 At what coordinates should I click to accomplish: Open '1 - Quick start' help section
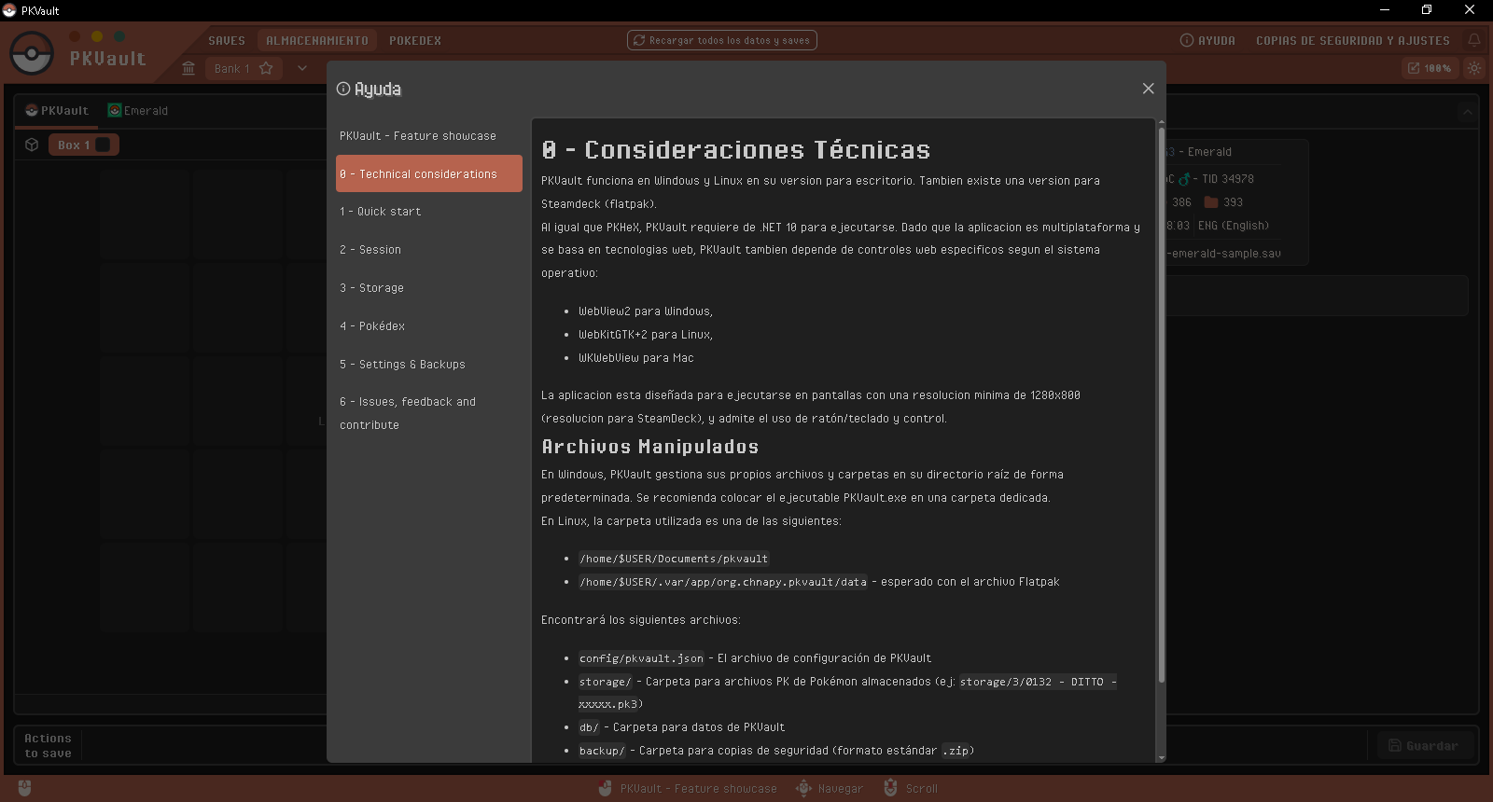coord(429,212)
